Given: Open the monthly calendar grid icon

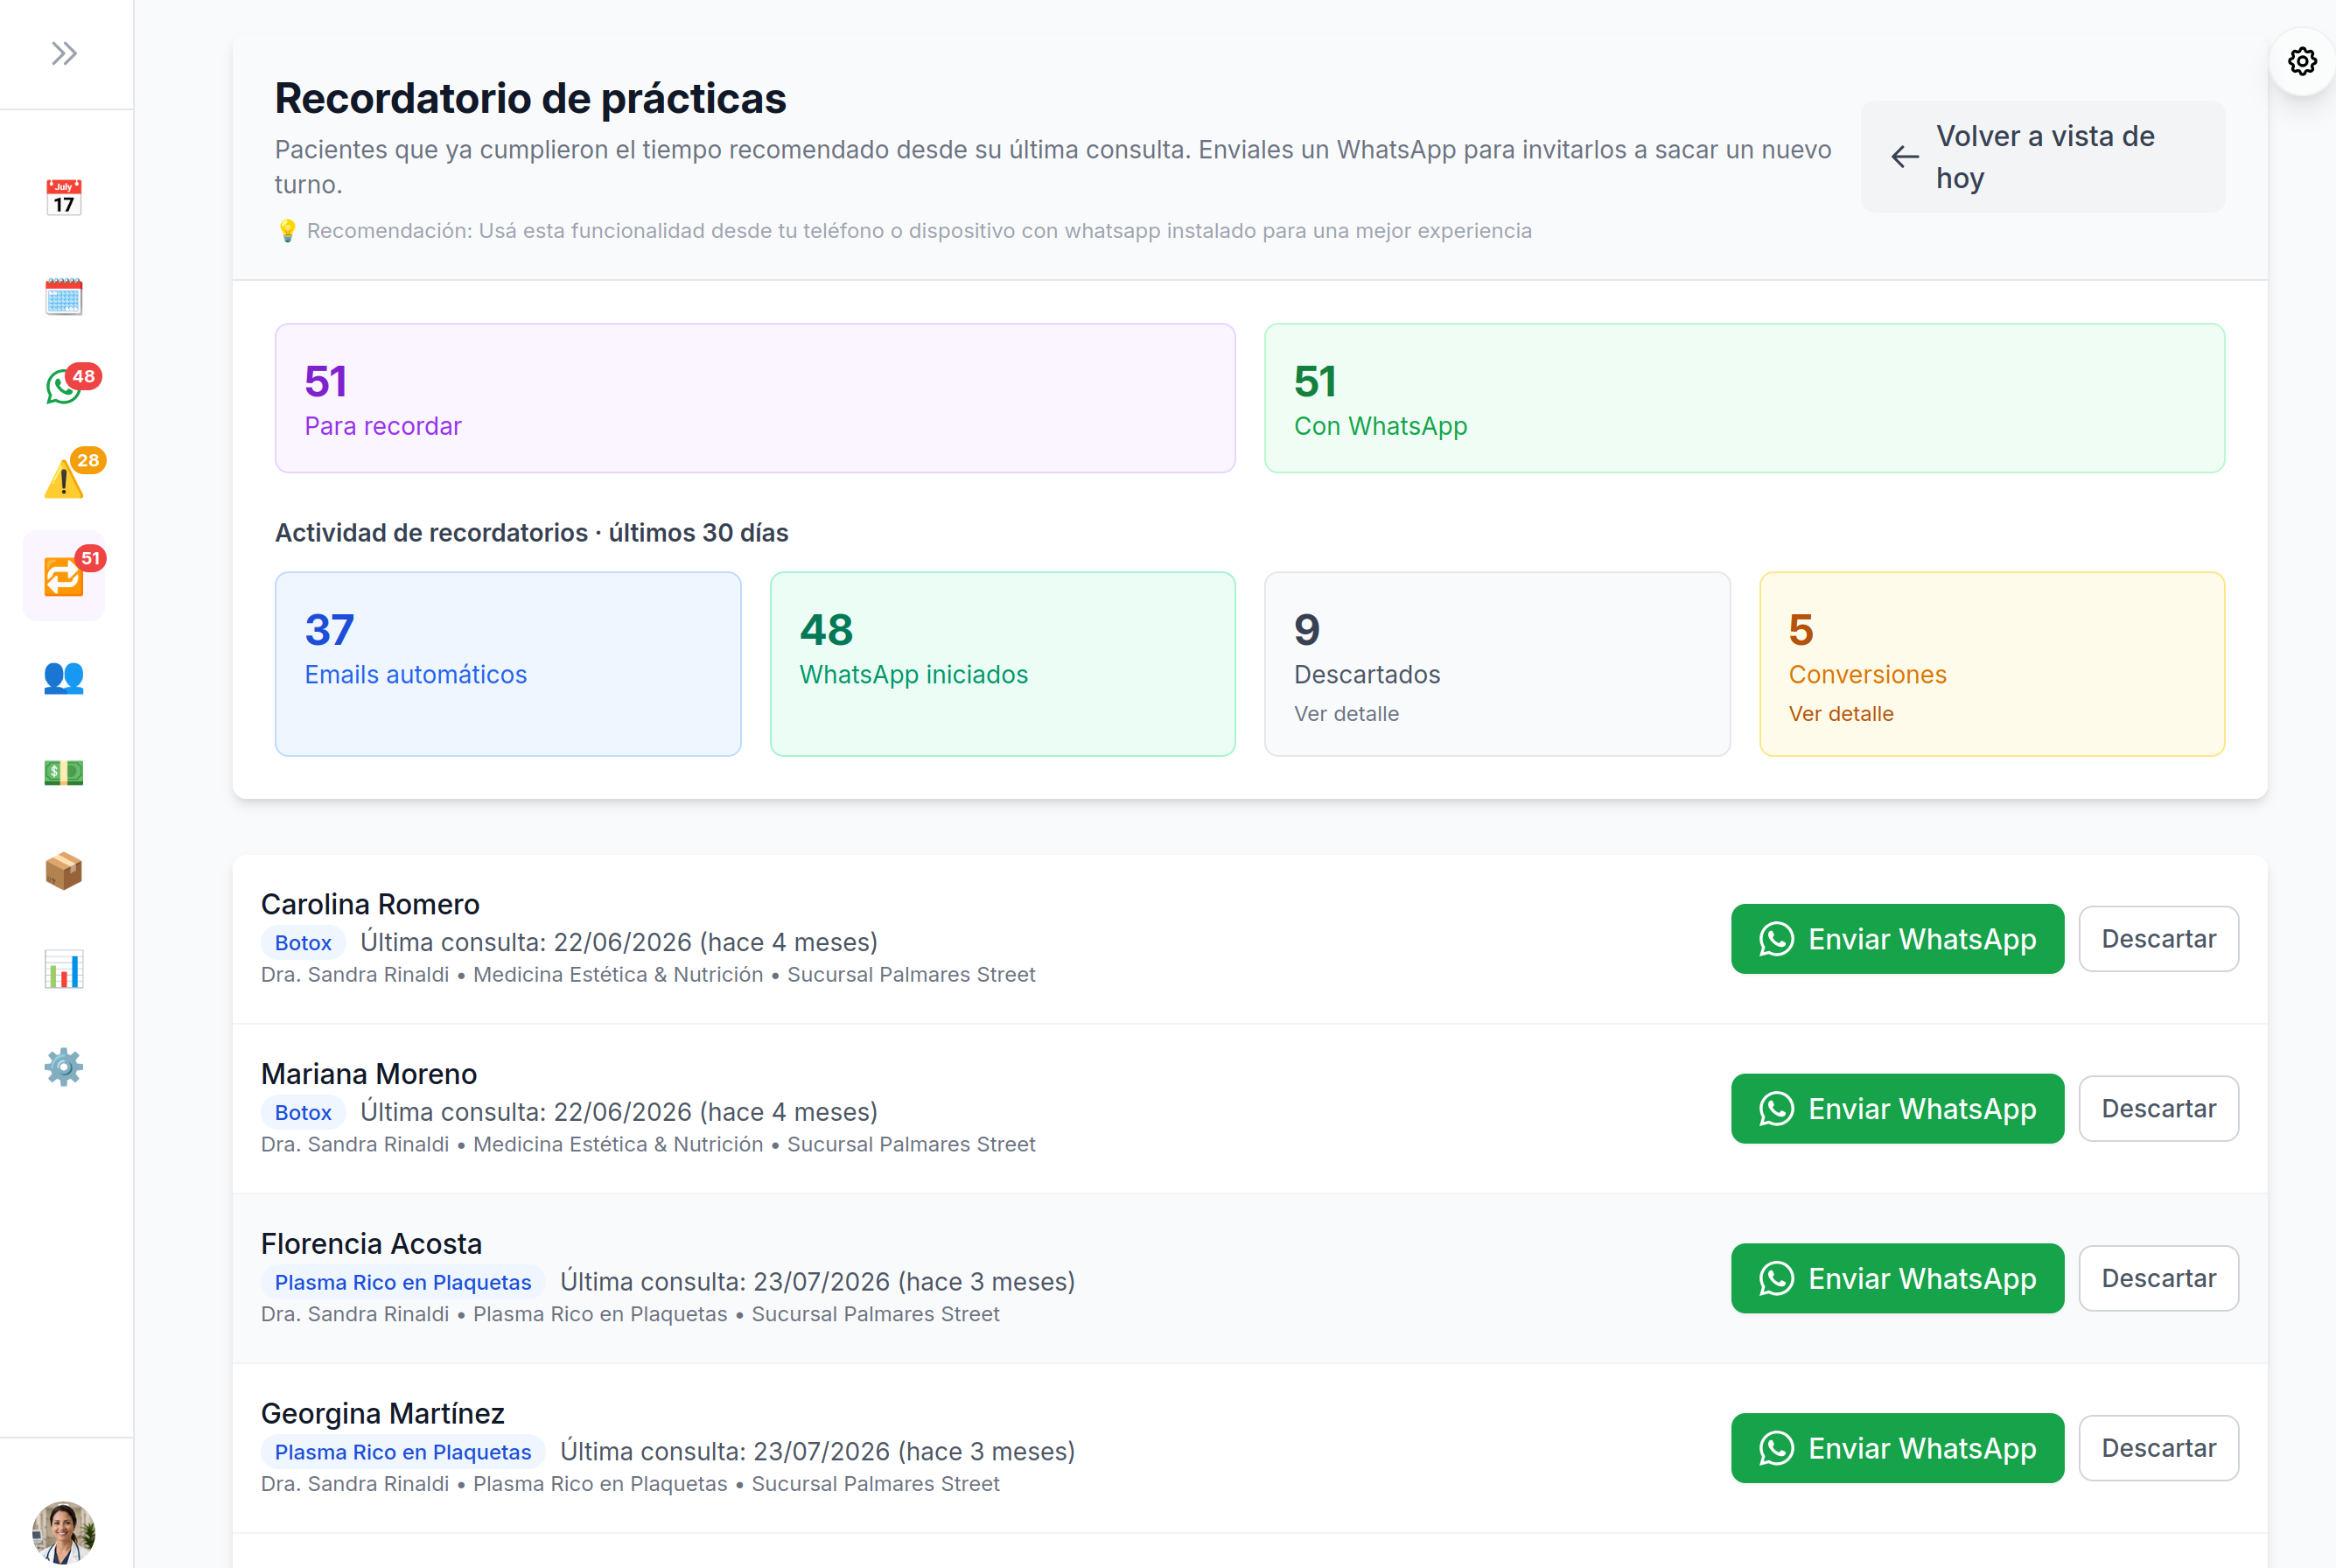Looking at the screenshot, I should pyautogui.click(x=64, y=297).
